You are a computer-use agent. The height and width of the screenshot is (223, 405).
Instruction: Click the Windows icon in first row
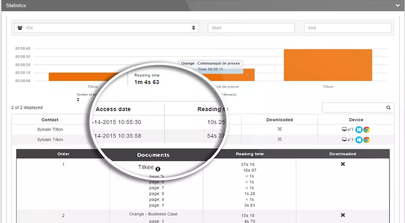point(359,130)
